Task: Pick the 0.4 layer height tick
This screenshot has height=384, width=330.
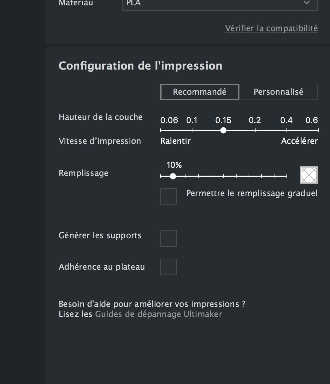Action: [286, 130]
